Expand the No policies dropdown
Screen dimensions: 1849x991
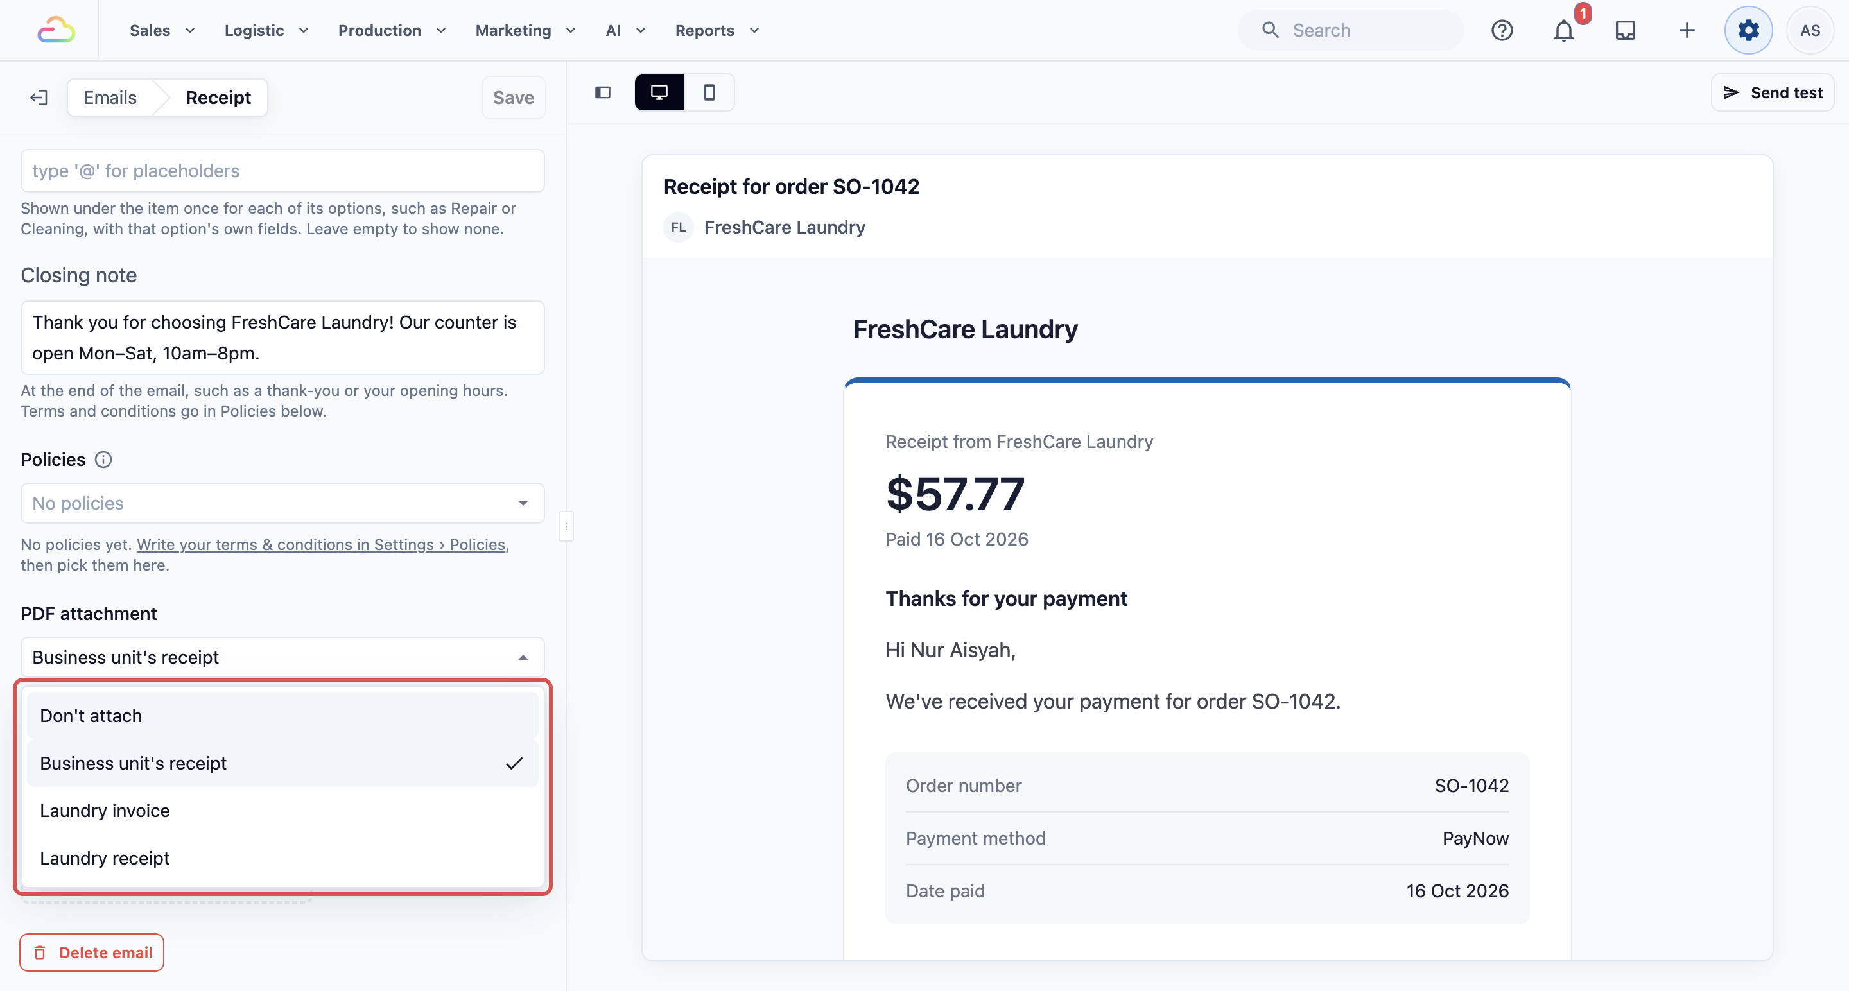pyautogui.click(x=282, y=503)
